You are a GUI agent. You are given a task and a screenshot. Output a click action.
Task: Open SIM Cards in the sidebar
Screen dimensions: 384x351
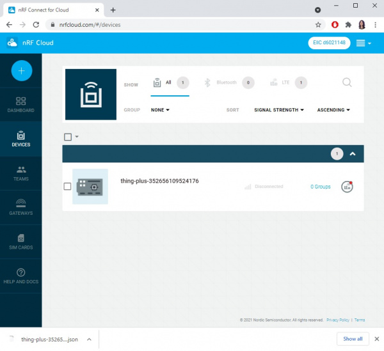pos(21,242)
